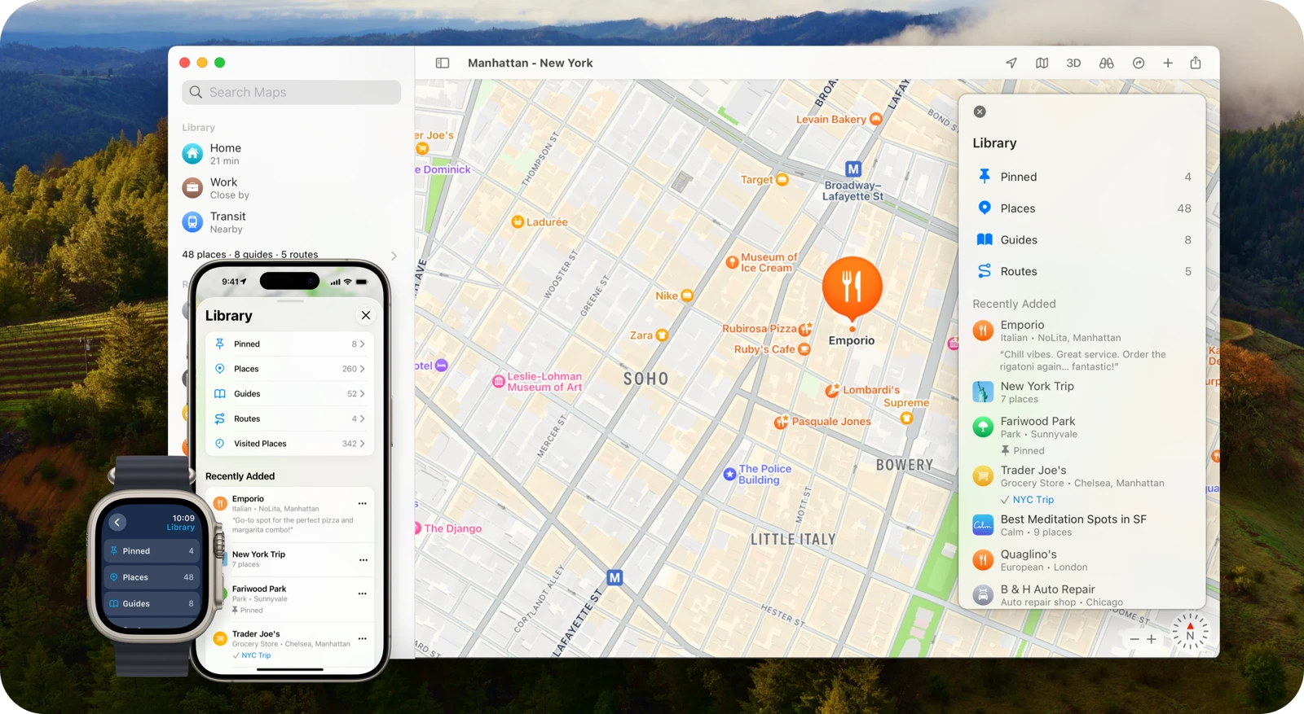Close the Library panel on the map

[x=980, y=112]
